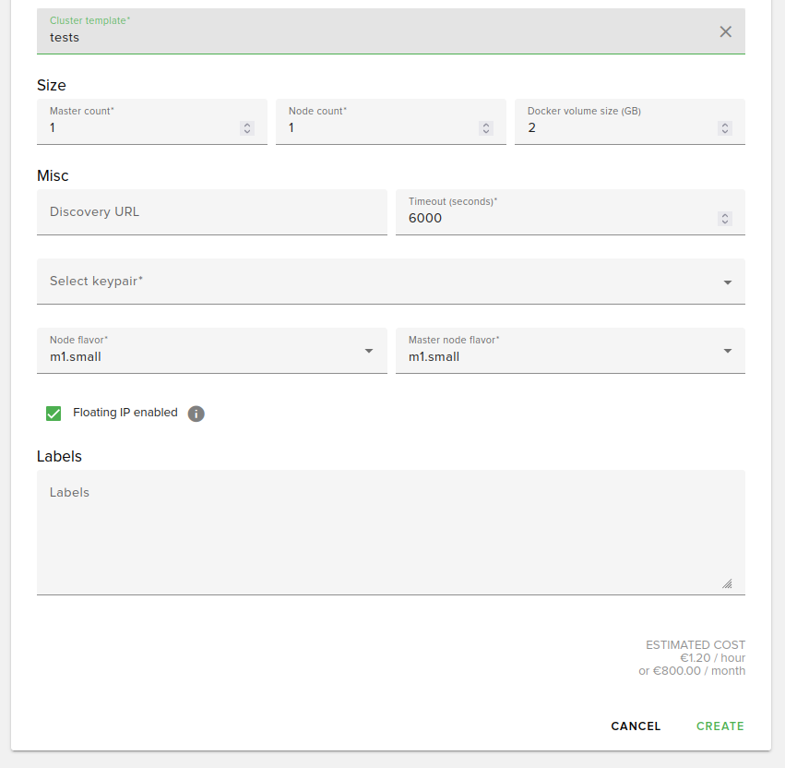785x768 pixels.
Task: Click the resize grip on the Labels textarea
Action: [x=727, y=583]
